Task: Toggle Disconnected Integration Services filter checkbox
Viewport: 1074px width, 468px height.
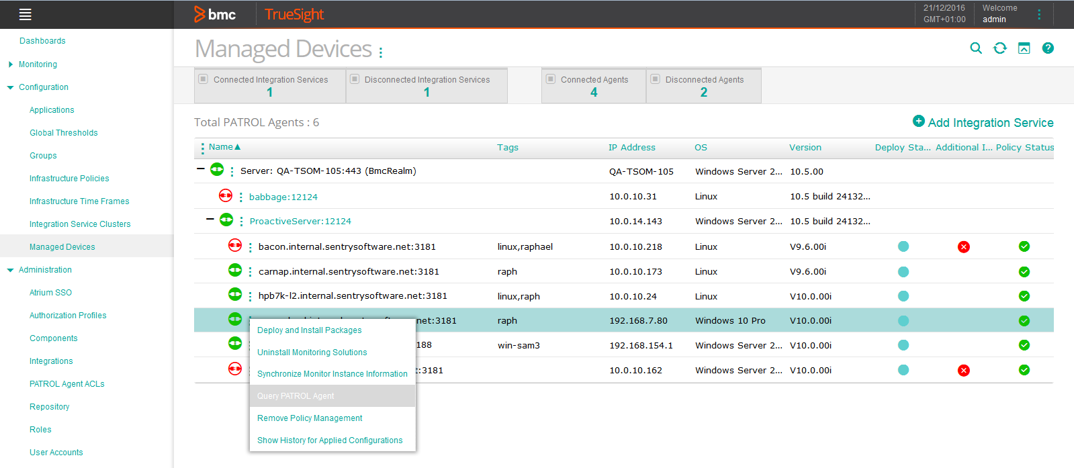Action: (355, 79)
